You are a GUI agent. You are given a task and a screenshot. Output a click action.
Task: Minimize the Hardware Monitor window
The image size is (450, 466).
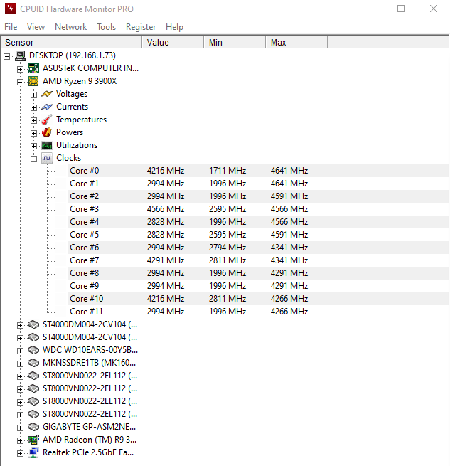(369, 9)
